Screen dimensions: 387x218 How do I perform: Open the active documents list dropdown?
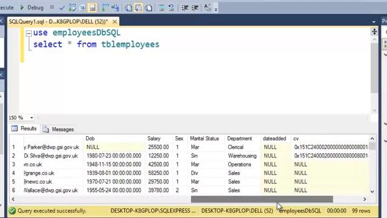374,22
